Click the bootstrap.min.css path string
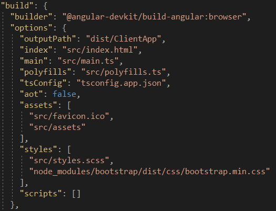The image size is (276, 211). point(149,172)
